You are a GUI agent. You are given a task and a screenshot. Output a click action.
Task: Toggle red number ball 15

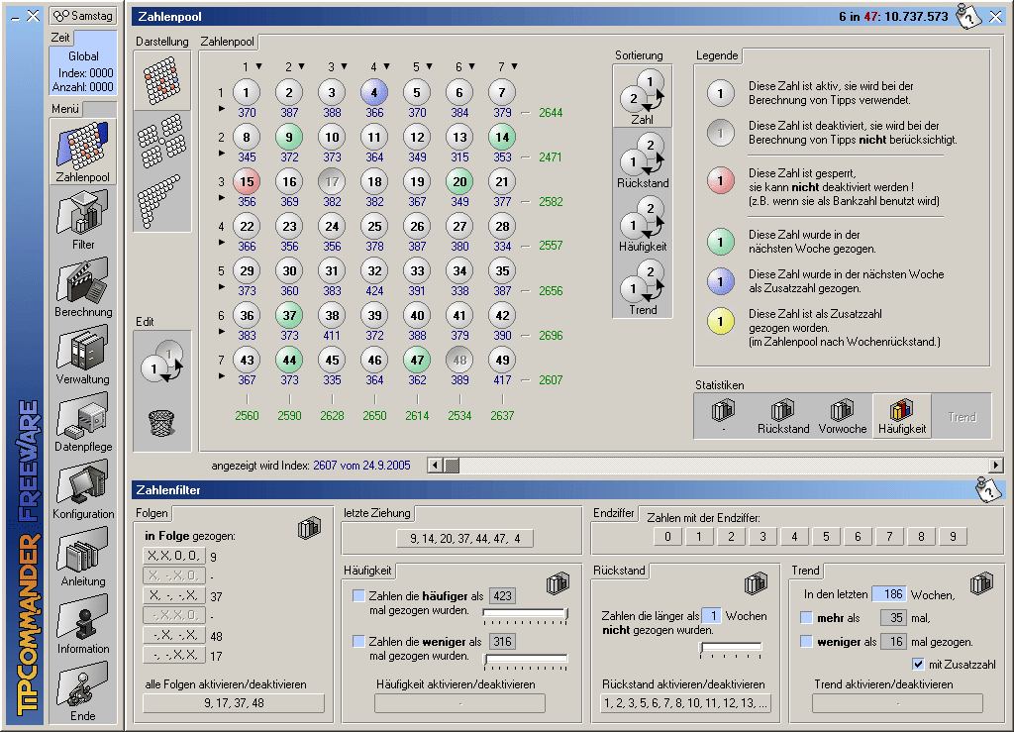[247, 181]
